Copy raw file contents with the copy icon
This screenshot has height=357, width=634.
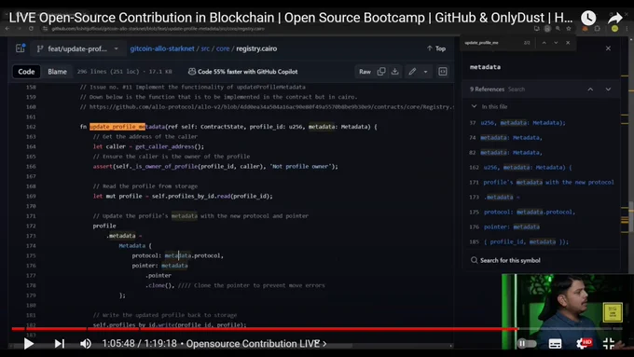tap(381, 72)
